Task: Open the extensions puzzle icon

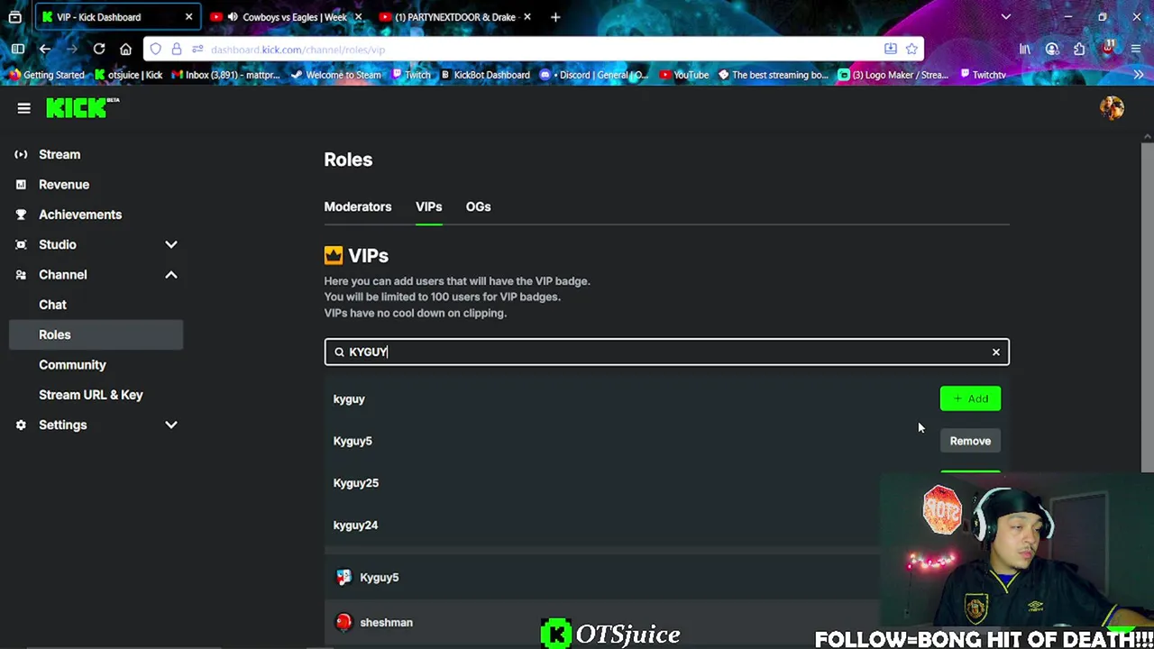Action: click(1079, 49)
